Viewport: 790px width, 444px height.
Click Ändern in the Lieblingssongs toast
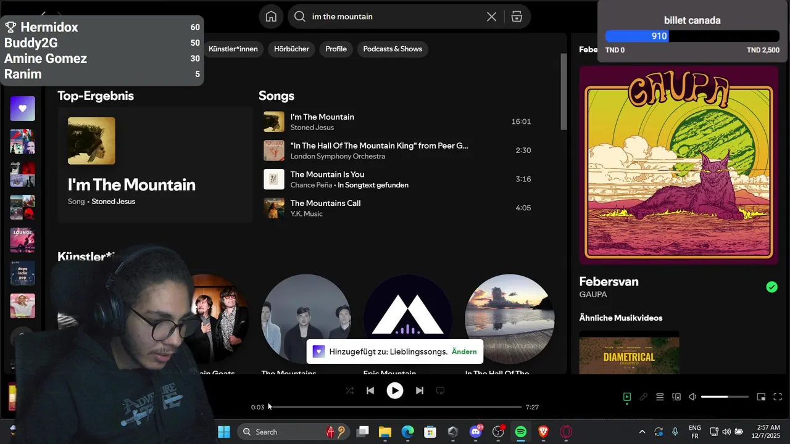click(x=464, y=351)
